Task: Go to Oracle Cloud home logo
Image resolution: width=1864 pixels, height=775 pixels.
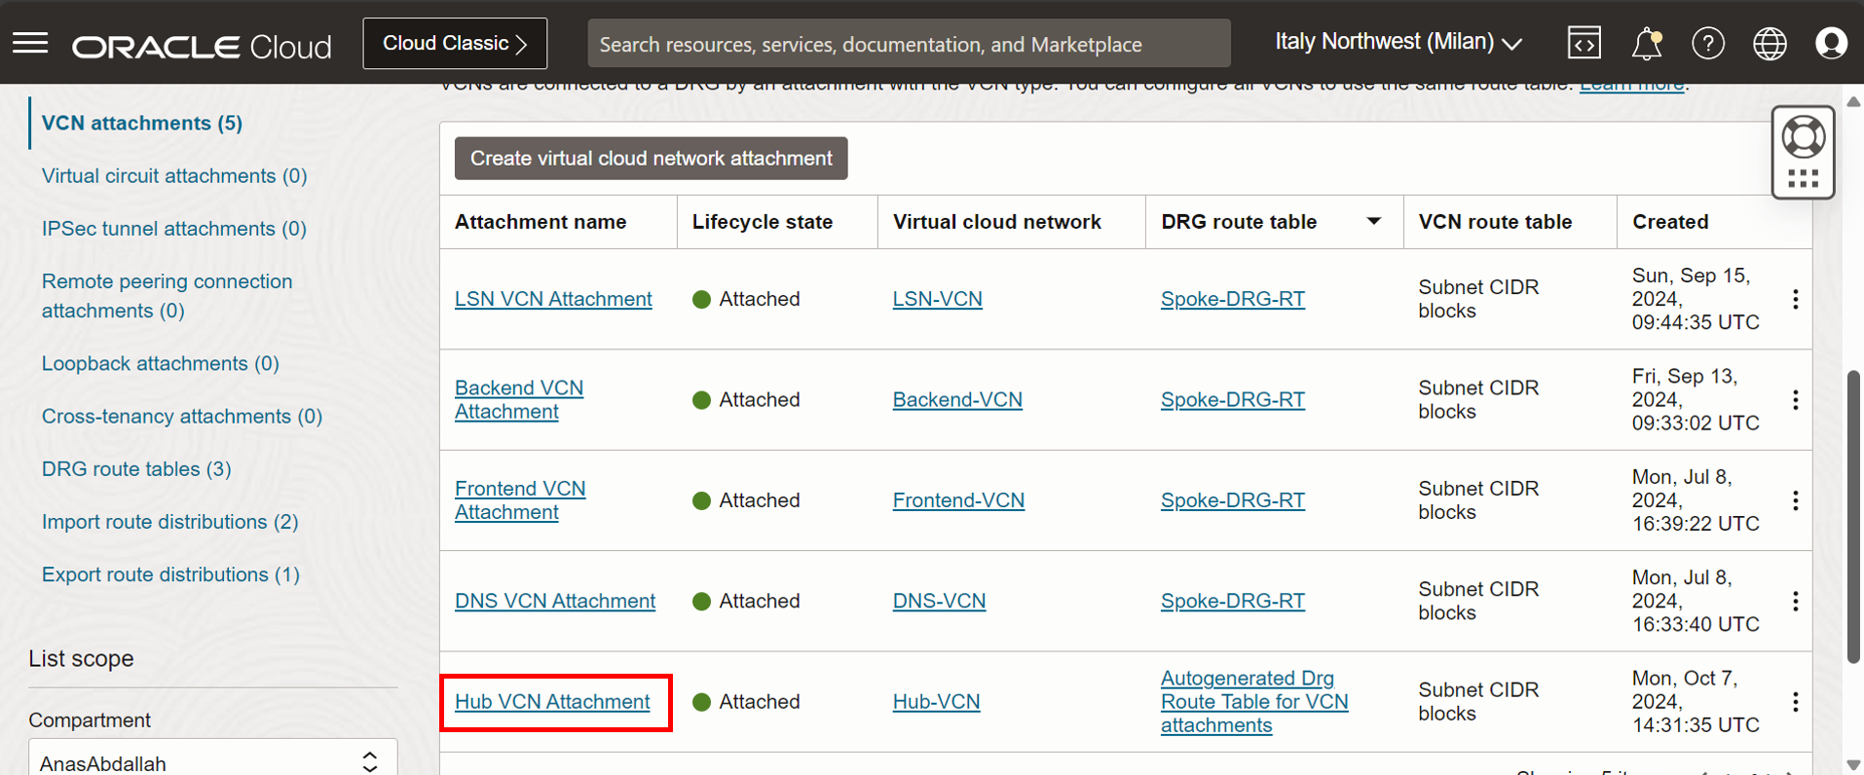Action: [202, 46]
